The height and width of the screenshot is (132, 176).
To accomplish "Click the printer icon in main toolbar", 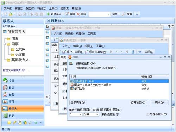I will [20, 14].
